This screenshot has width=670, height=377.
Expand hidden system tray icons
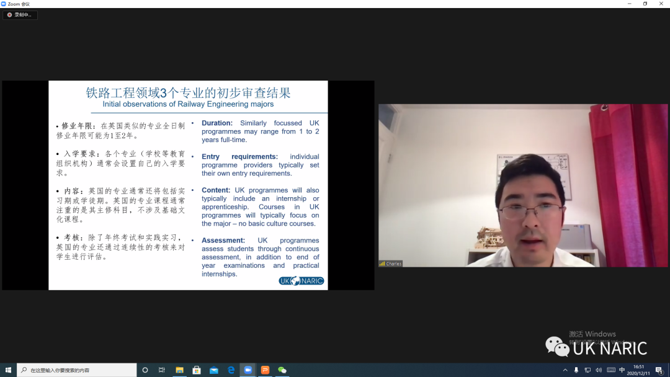tap(565, 370)
